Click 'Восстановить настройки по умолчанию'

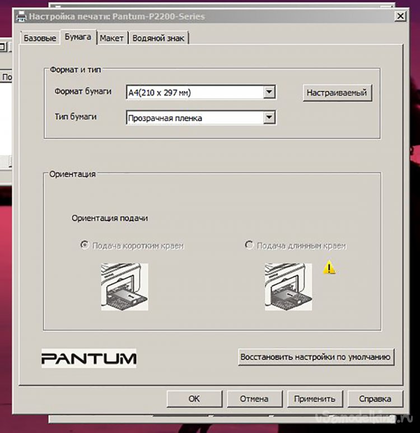coord(316,357)
